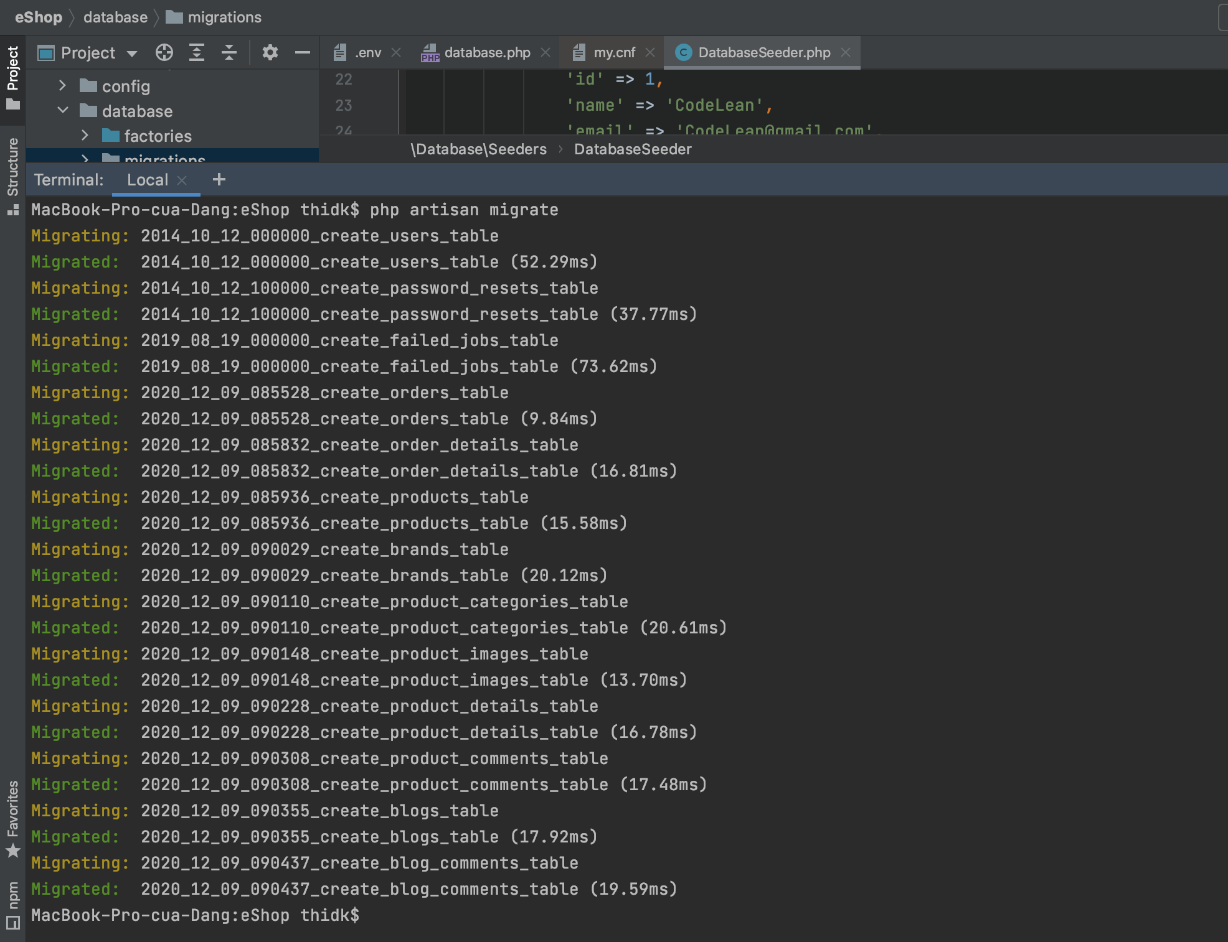Open the Favorites tool window

[x=12, y=815]
